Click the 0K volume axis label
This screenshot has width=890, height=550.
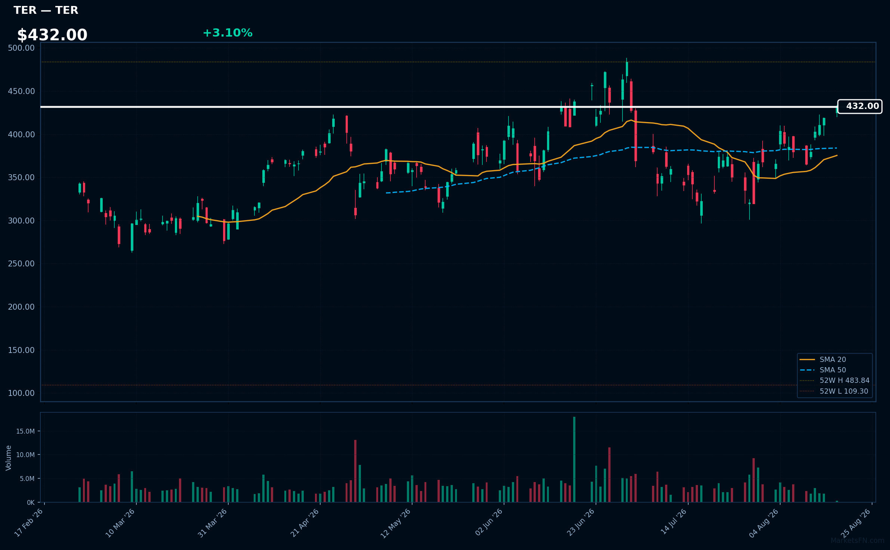click(x=31, y=503)
